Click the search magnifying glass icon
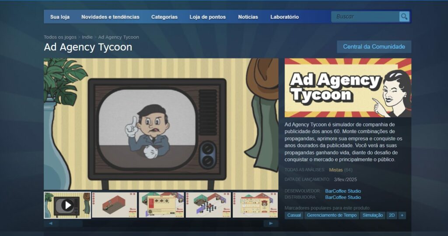This screenshot has width=448, height=236. tap(404, 17)
